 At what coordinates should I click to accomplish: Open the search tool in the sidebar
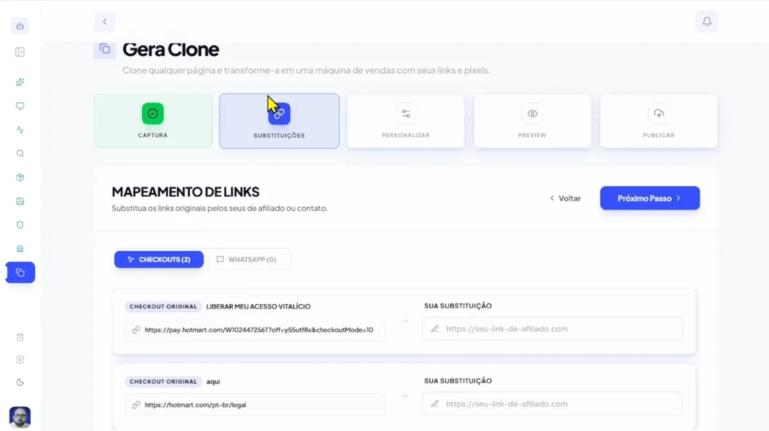[20, 153]
